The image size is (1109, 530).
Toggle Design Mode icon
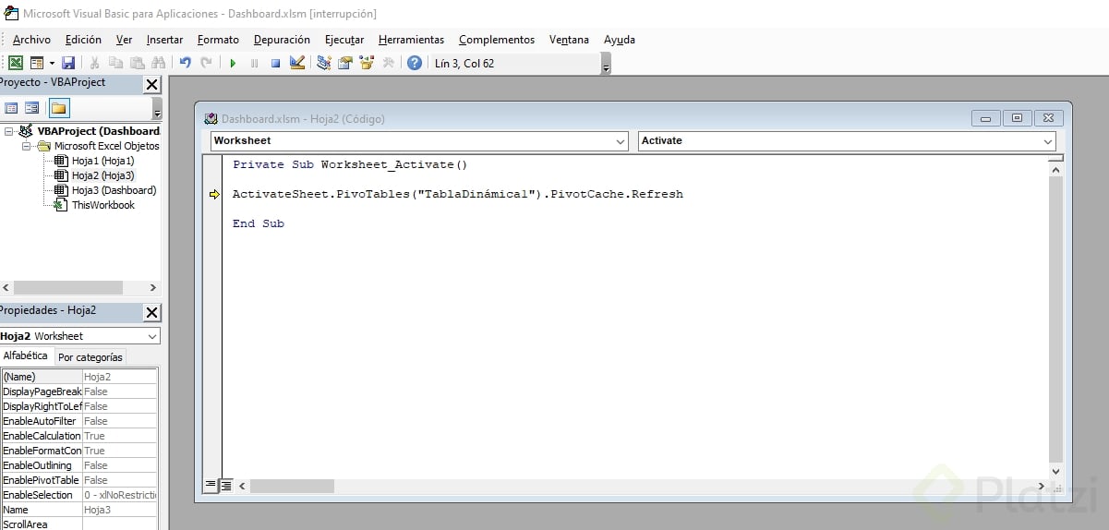(x=297, y=63)
